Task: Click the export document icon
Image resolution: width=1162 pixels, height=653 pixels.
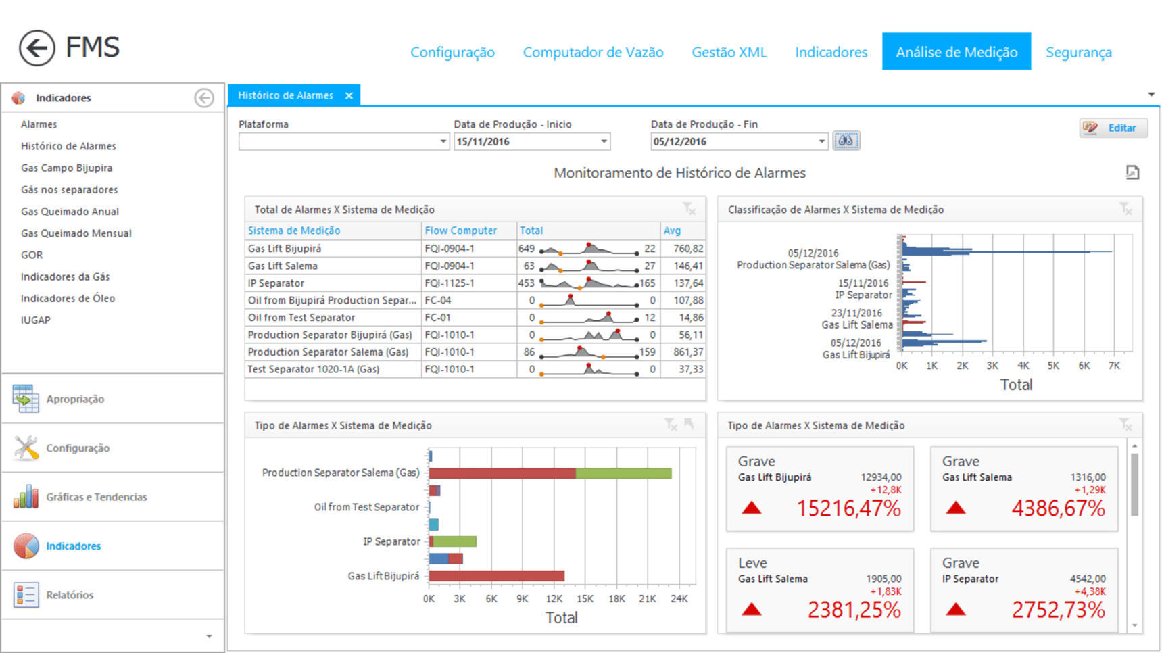Action: (x=1132, y=173)
